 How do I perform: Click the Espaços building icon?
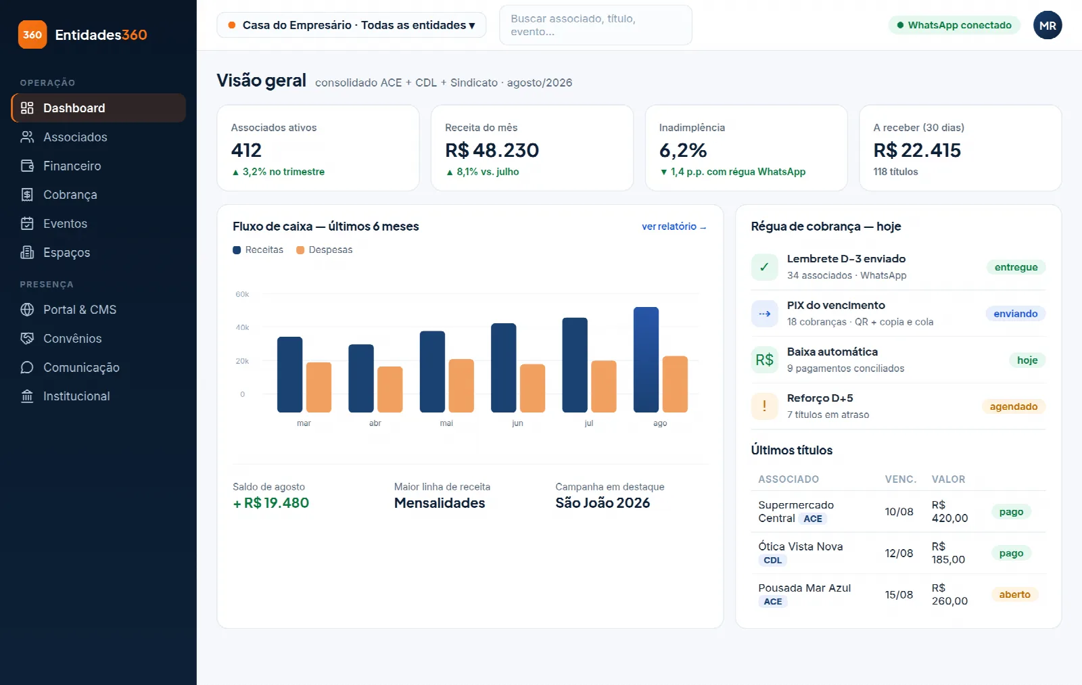coord(27,252)
